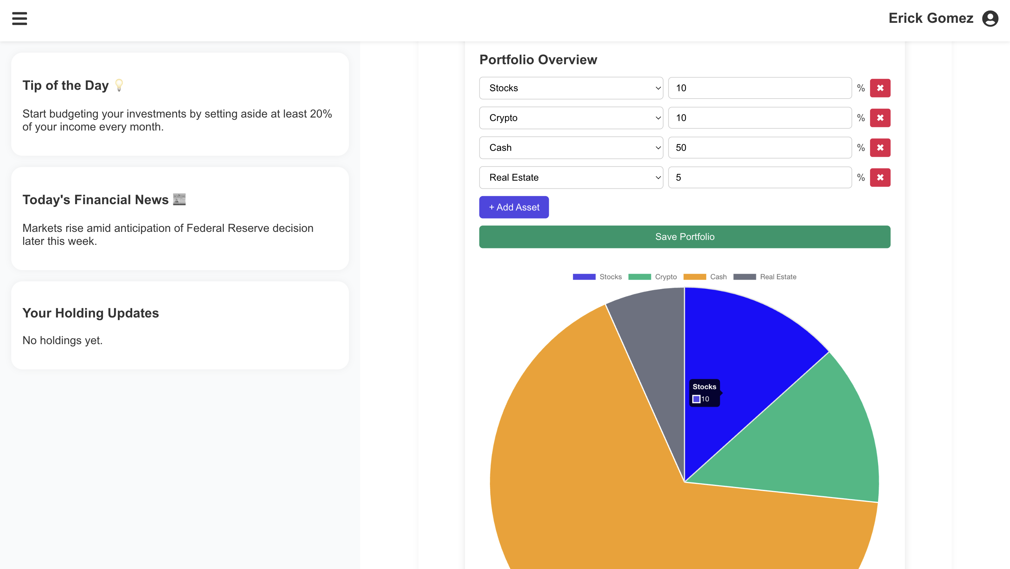Click the orange Cash legend color swatch

pyautogui.click(x=694, y=276)
